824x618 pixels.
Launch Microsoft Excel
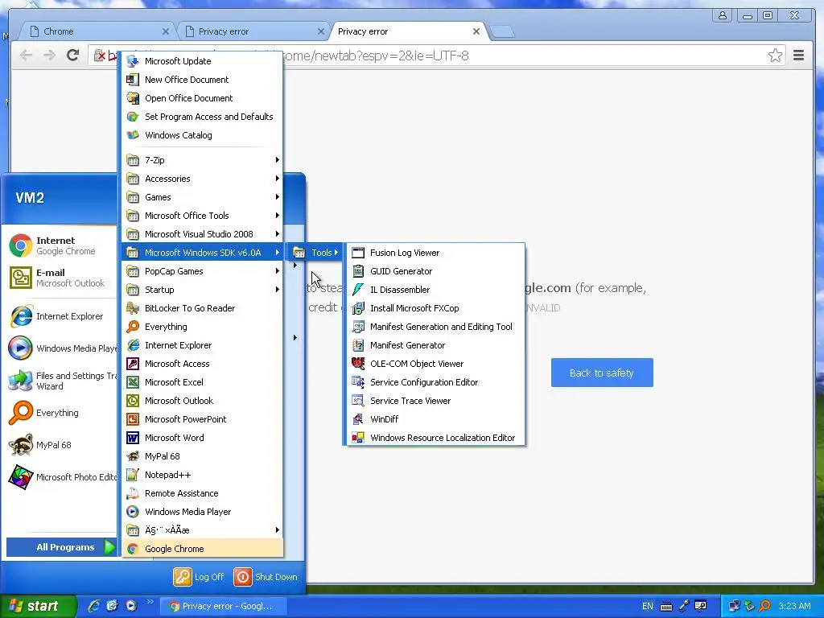pyautogui.click(x=202, y=382)
